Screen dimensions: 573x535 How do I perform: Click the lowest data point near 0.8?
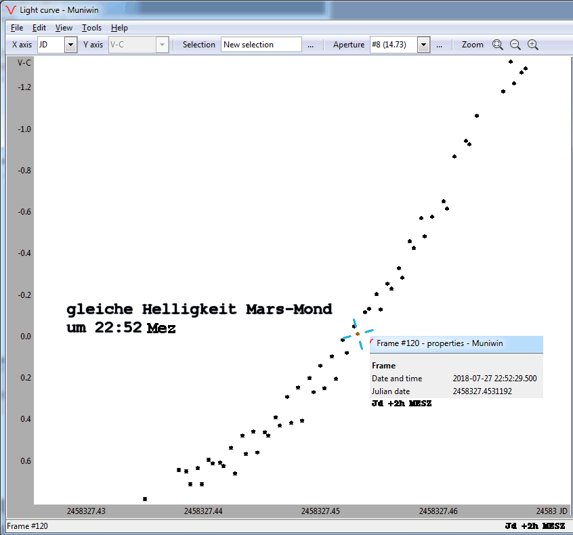145,499
